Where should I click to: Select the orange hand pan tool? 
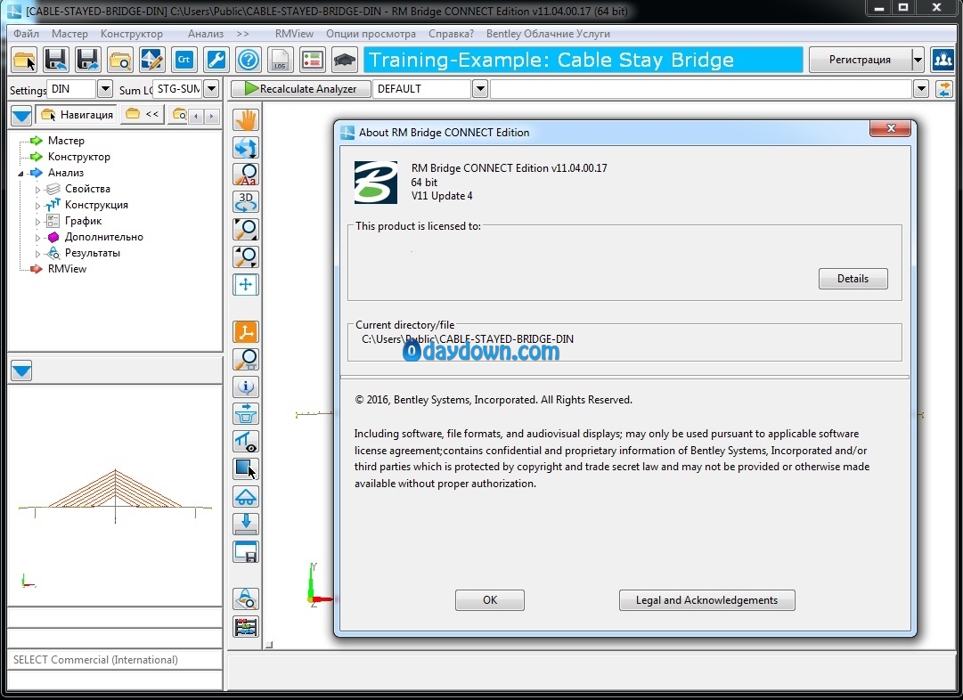[246, 119]
